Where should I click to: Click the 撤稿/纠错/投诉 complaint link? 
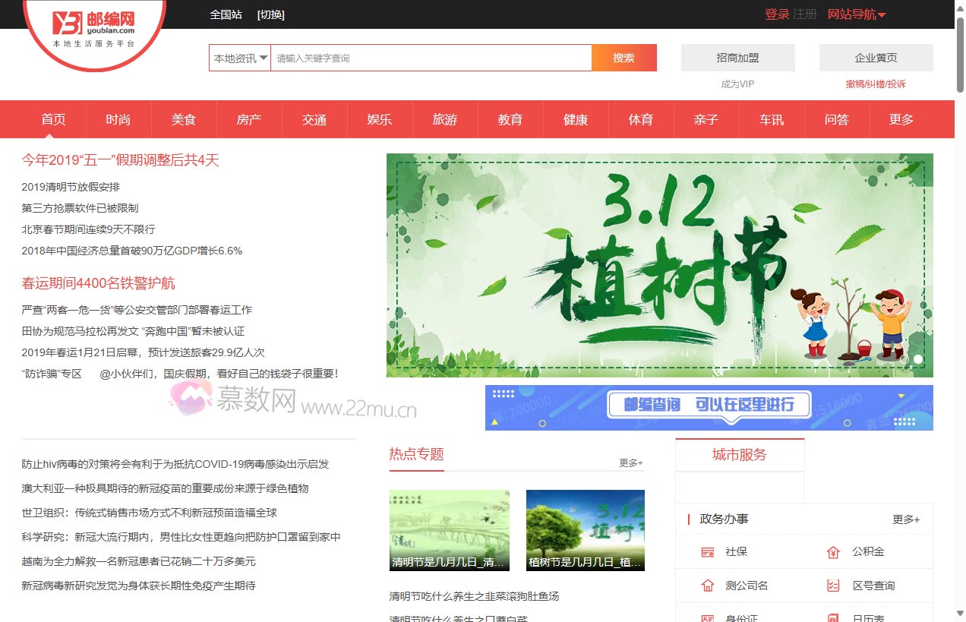pos(875,84)
